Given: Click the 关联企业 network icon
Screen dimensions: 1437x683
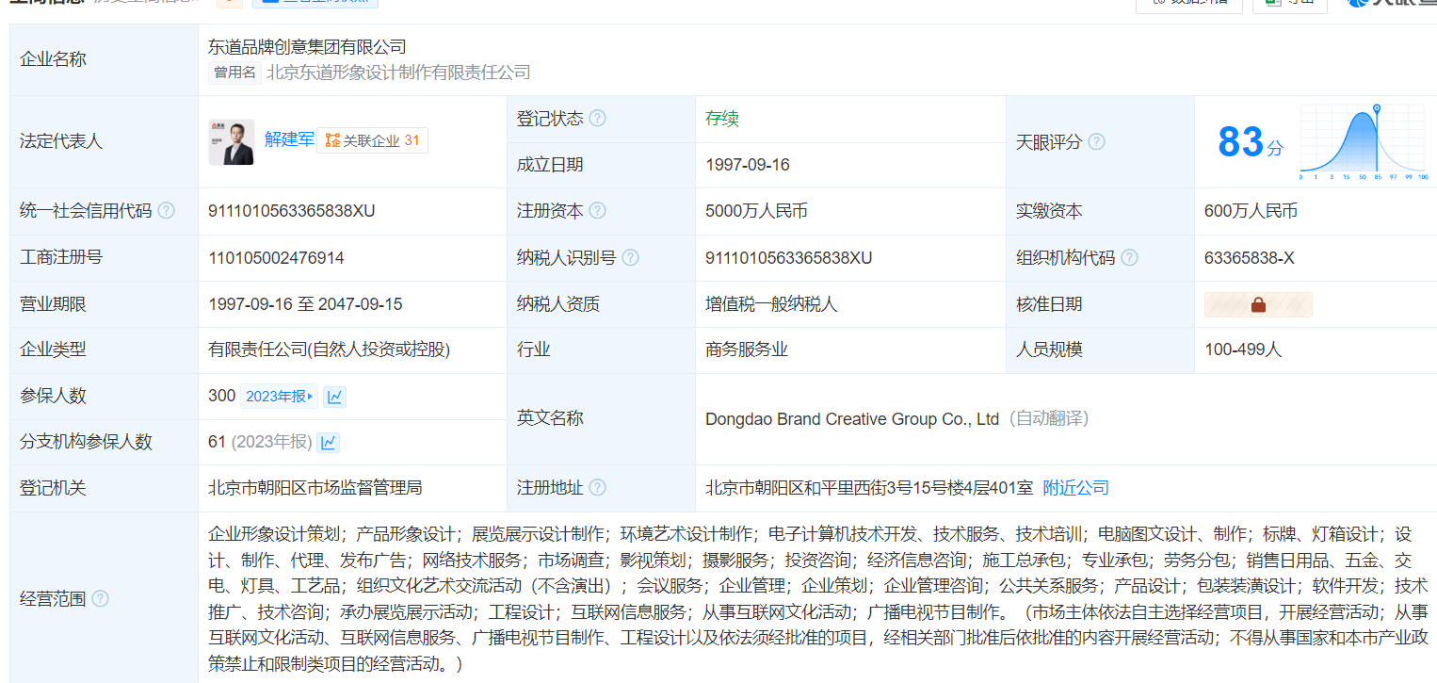Looking at the screenshot, I should pyautogui.click(x=331, y=140).
